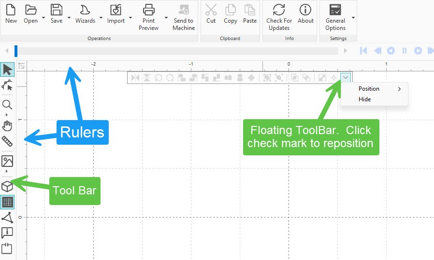Viewport: 434px width, 260px height.
Task: Toggle the grid display button
Action: coord(7,202)
